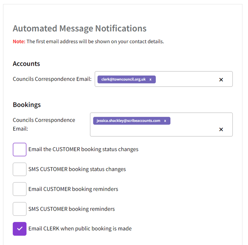This screenshot has width=248, height=245.
Task: Clear all Bookings correspondence emails
Action: click(221, 129)
